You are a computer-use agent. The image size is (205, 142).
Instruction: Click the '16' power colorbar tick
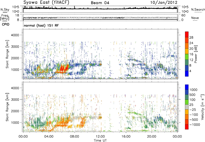coord(191,54)
